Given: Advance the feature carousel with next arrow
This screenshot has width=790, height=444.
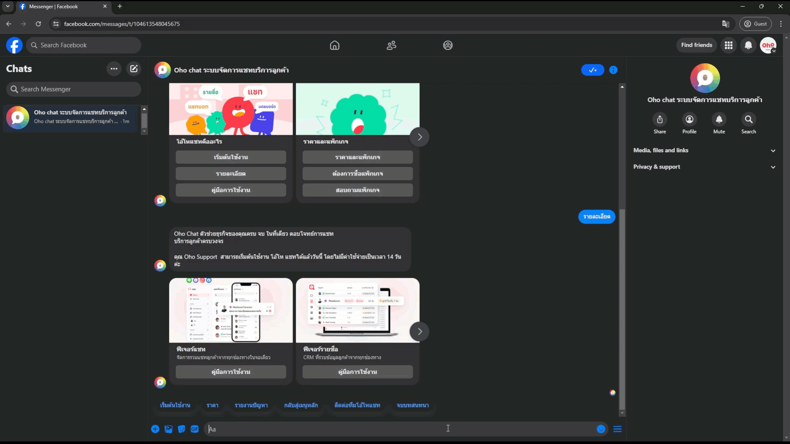Looking at the screenshot, I should click(x=419, y=331).
